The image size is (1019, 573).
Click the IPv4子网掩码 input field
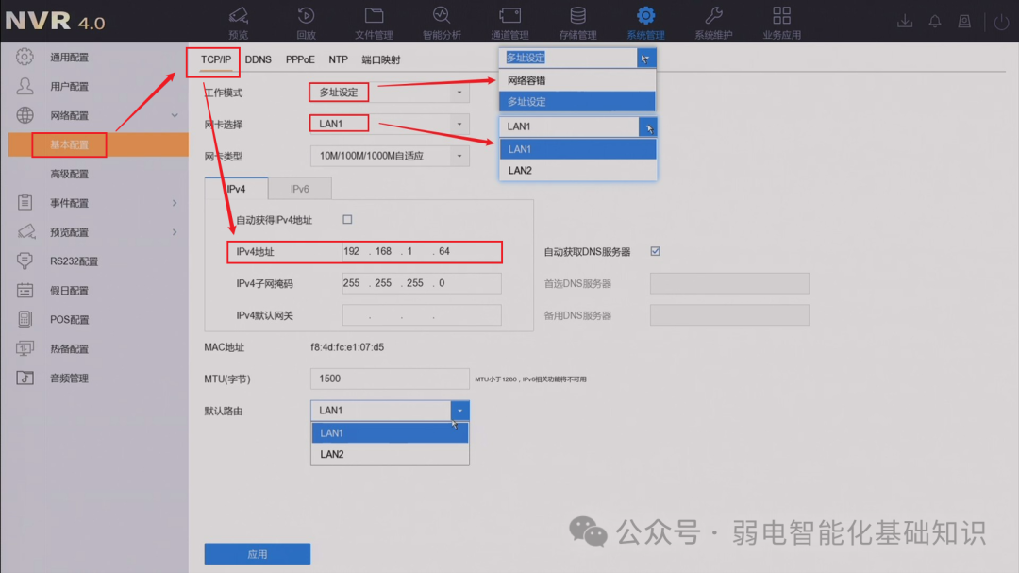422,283
